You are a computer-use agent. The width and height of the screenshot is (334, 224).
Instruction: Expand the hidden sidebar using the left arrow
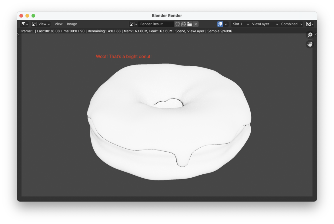(x=18, y=34)
